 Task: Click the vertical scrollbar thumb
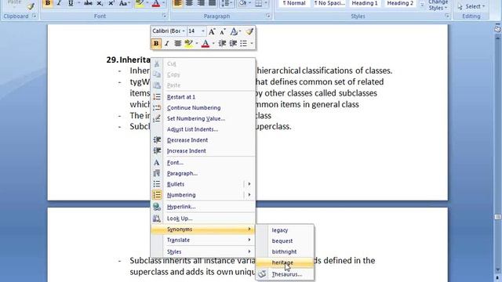pos(497,217)
